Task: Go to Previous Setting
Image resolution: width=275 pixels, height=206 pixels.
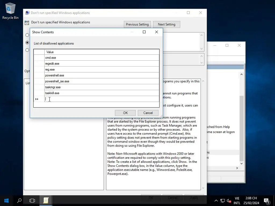Action: (x=137, y=24)
